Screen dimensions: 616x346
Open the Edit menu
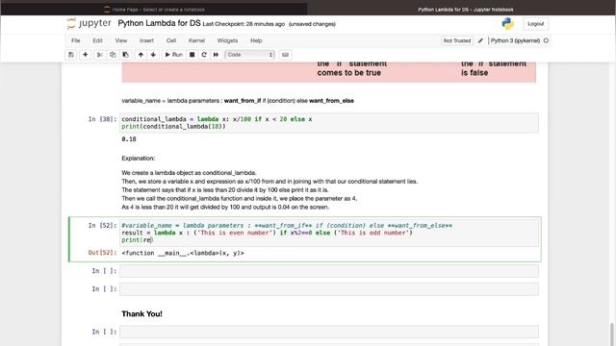coord(97,40)
